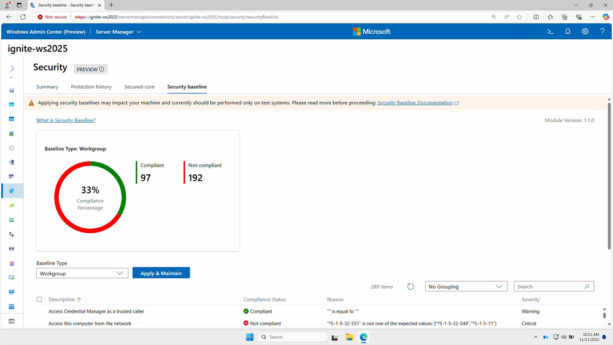Toggle the select-all checkbox beside Description
This screenshot has width=613, height=345.
[39, 299]
